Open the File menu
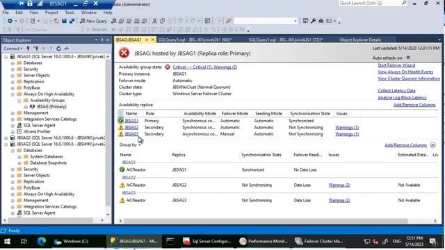This screenshot has width=445, height=250. pyautogui.click(x=6, y=12)
